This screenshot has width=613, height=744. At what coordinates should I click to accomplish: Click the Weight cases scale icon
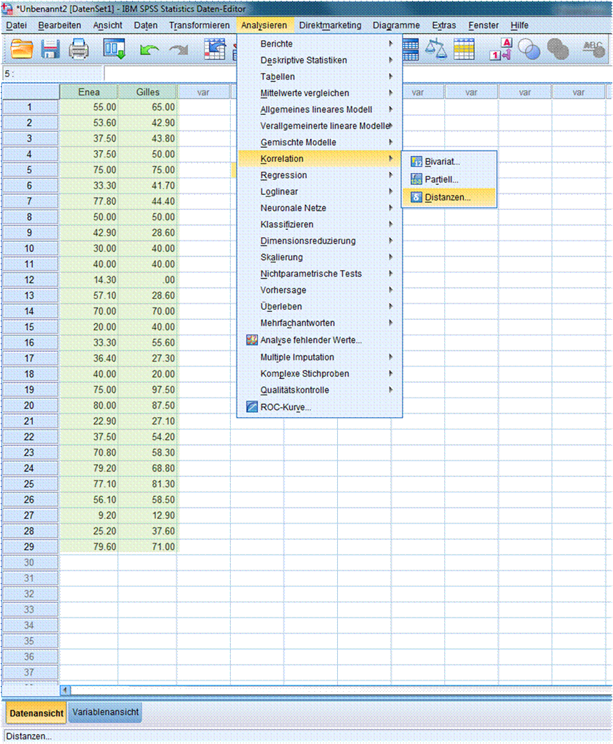pyautogui.click(x=436, y=49)
